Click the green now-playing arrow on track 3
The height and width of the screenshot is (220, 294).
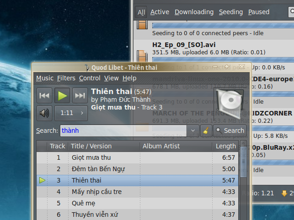pos(42,180)
